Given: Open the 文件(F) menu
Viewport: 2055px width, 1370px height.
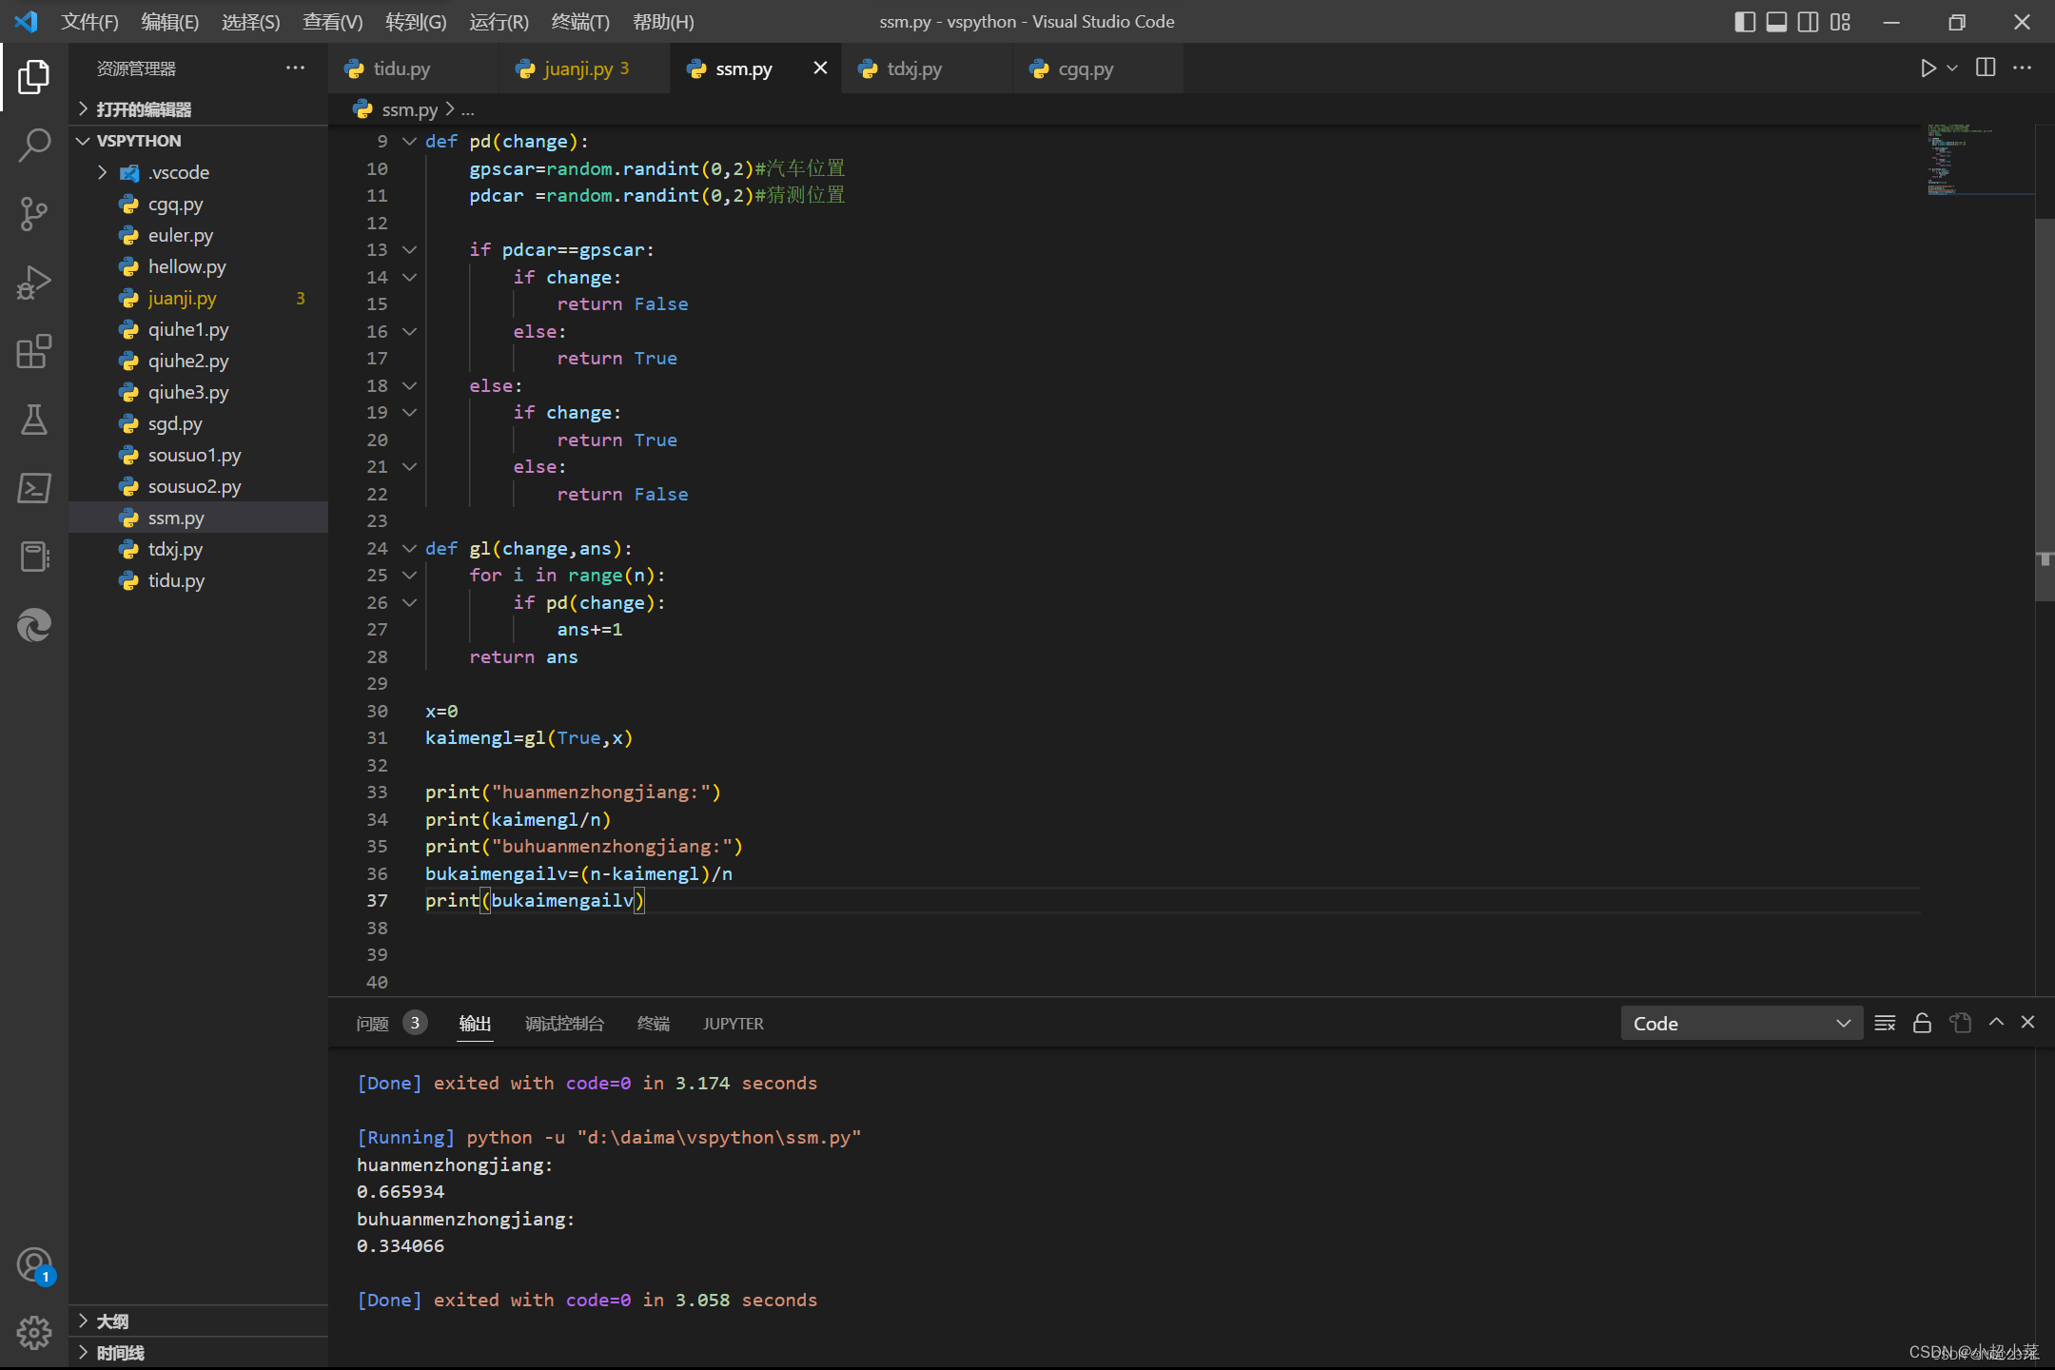Looking at the screenshot, I should pos(89,22).
